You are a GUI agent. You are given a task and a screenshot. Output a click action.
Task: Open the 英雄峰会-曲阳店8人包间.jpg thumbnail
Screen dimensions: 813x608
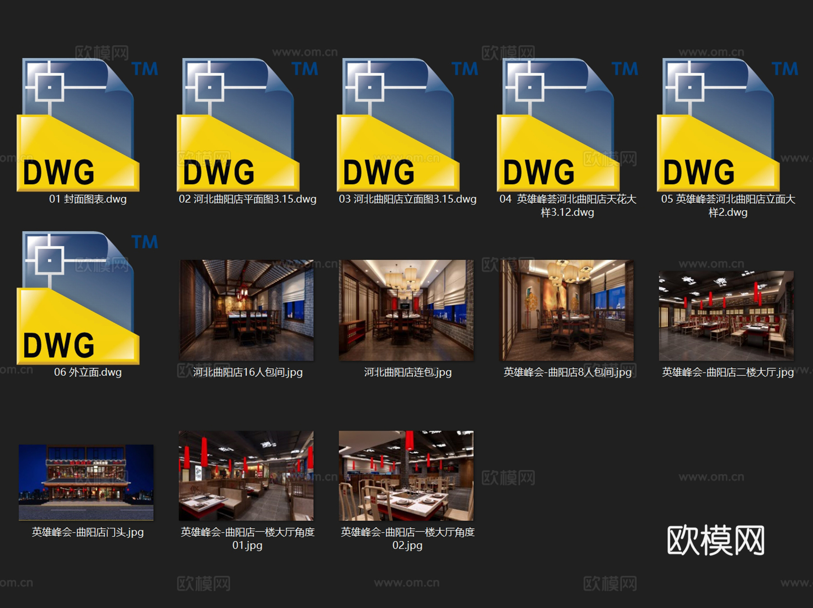(x=566, y=310)
